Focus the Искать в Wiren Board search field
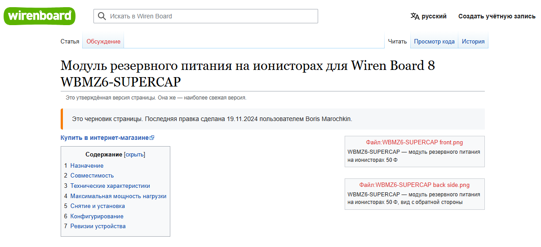 206,16
